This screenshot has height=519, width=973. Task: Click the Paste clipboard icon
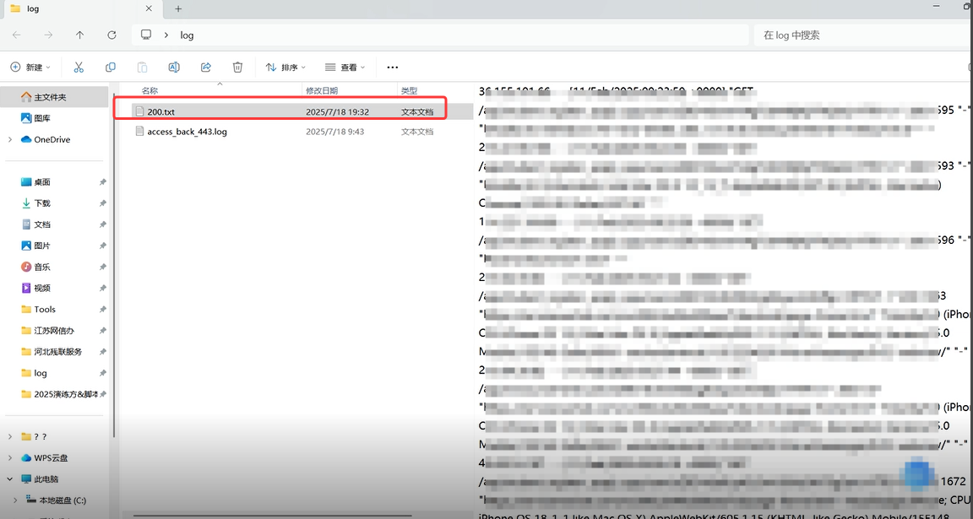[142, 67]
